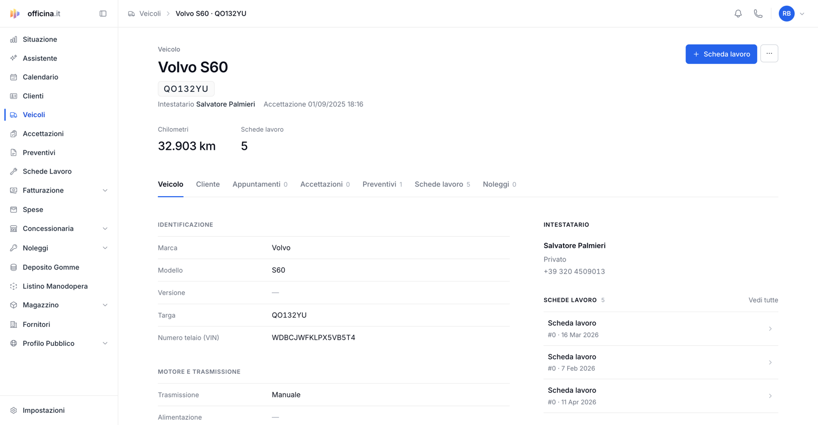This screenshot has width=818, height=425.
Task: Open the 16 Mar 2026 scheda chevron
Action: click(x=771, y=329)
